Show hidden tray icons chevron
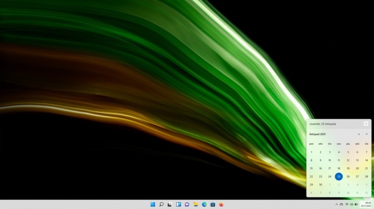 pos(337,205)
